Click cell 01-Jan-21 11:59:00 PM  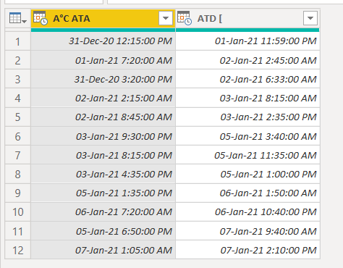coord(247,41)
